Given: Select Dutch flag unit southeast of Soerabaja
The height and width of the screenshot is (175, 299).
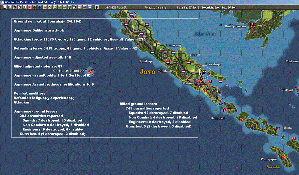Looking at the screenshot, I should click(220, 81).
